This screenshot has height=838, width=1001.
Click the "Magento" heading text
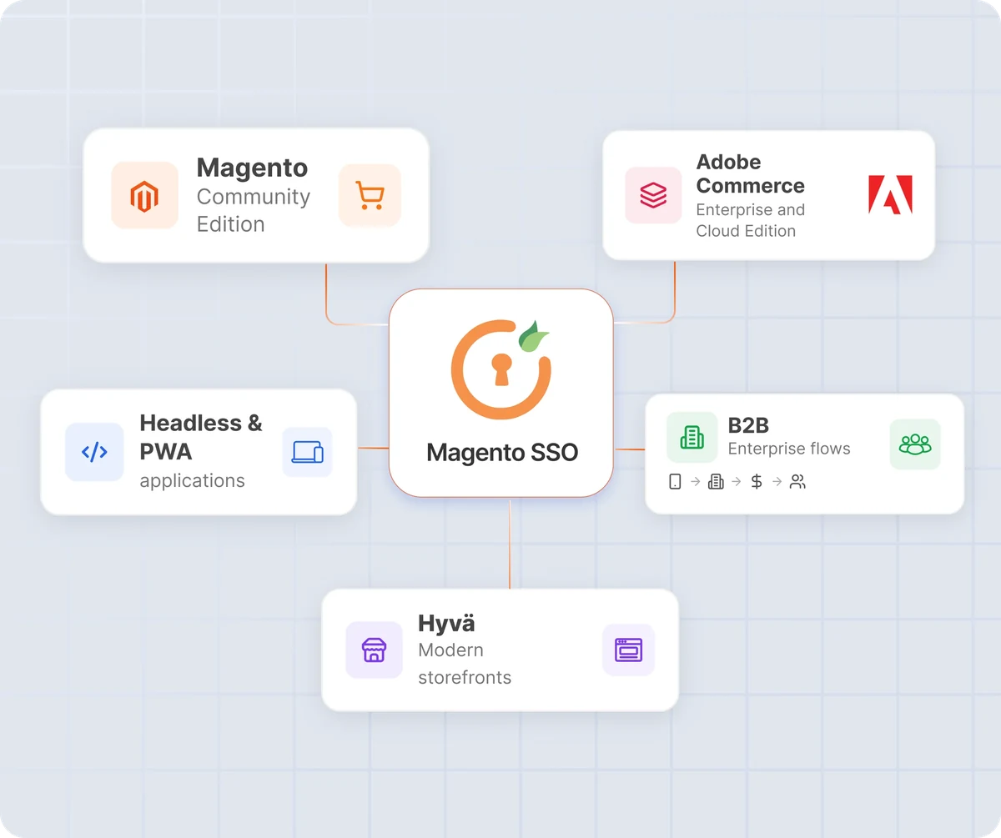click(252, 168)
